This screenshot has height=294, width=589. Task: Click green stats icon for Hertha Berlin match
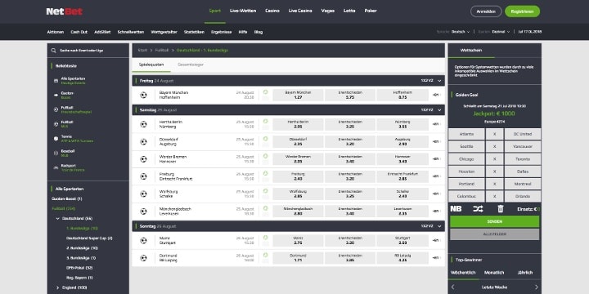pos(266,121)
